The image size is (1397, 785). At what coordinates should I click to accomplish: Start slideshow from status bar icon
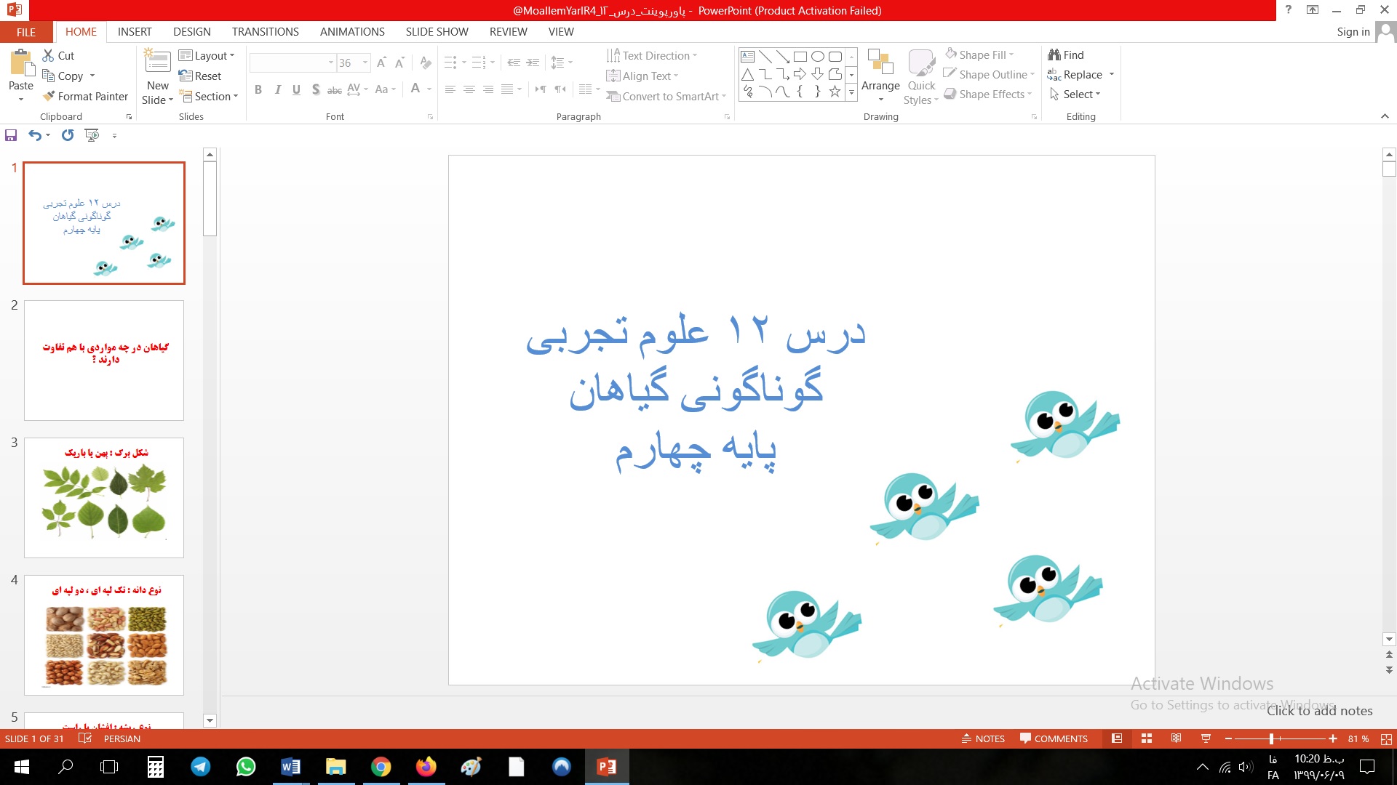point(1206,738)
